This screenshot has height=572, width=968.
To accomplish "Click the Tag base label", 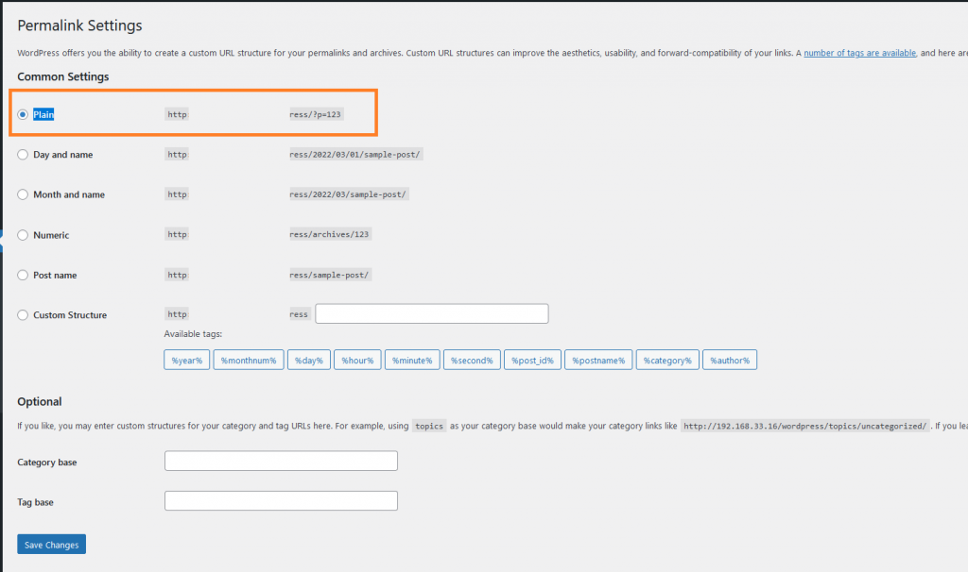I will [x=35, y=502].
